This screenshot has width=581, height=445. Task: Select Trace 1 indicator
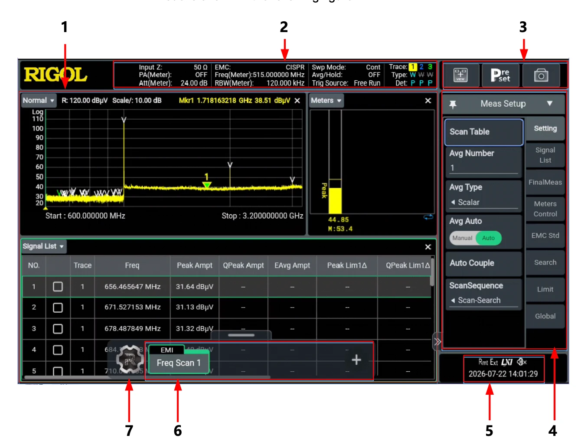[x=413, y=67]
